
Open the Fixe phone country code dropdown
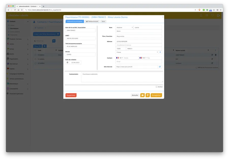point(143,58)
